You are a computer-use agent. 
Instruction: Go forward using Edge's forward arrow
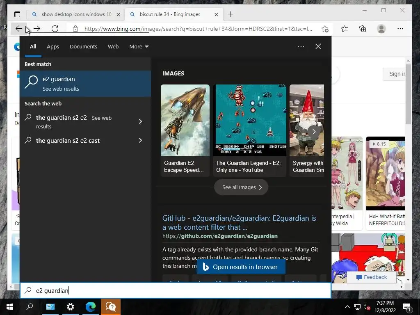(x=37, y=29)
